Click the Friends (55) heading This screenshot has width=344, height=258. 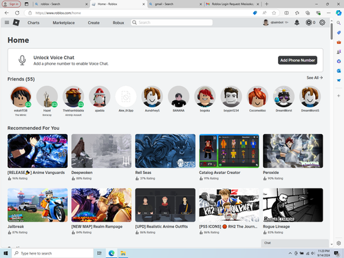click(x=21, y=79)
